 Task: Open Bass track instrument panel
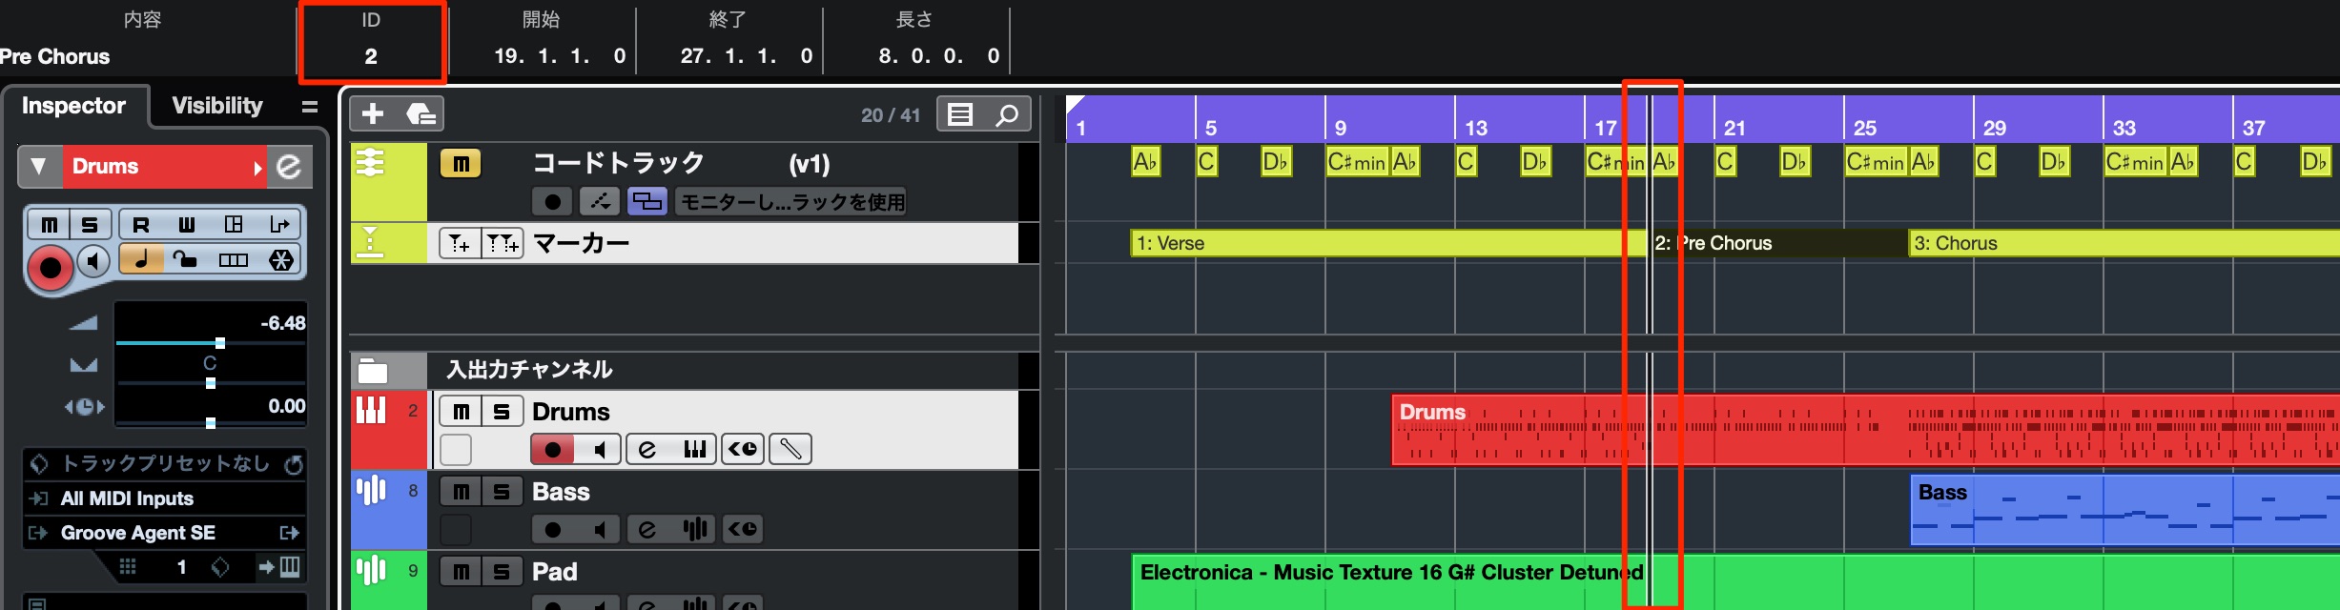695,529
